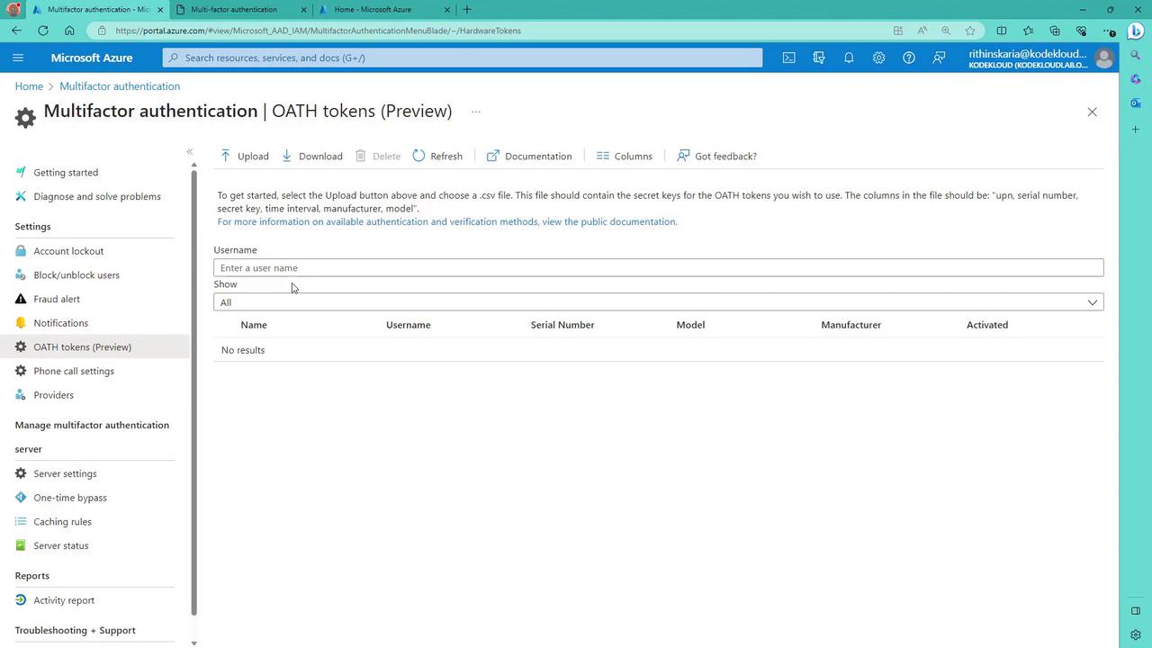The image size is (1152, 648).
Task: Open Block/unblock users page
Action: (76, 275)
